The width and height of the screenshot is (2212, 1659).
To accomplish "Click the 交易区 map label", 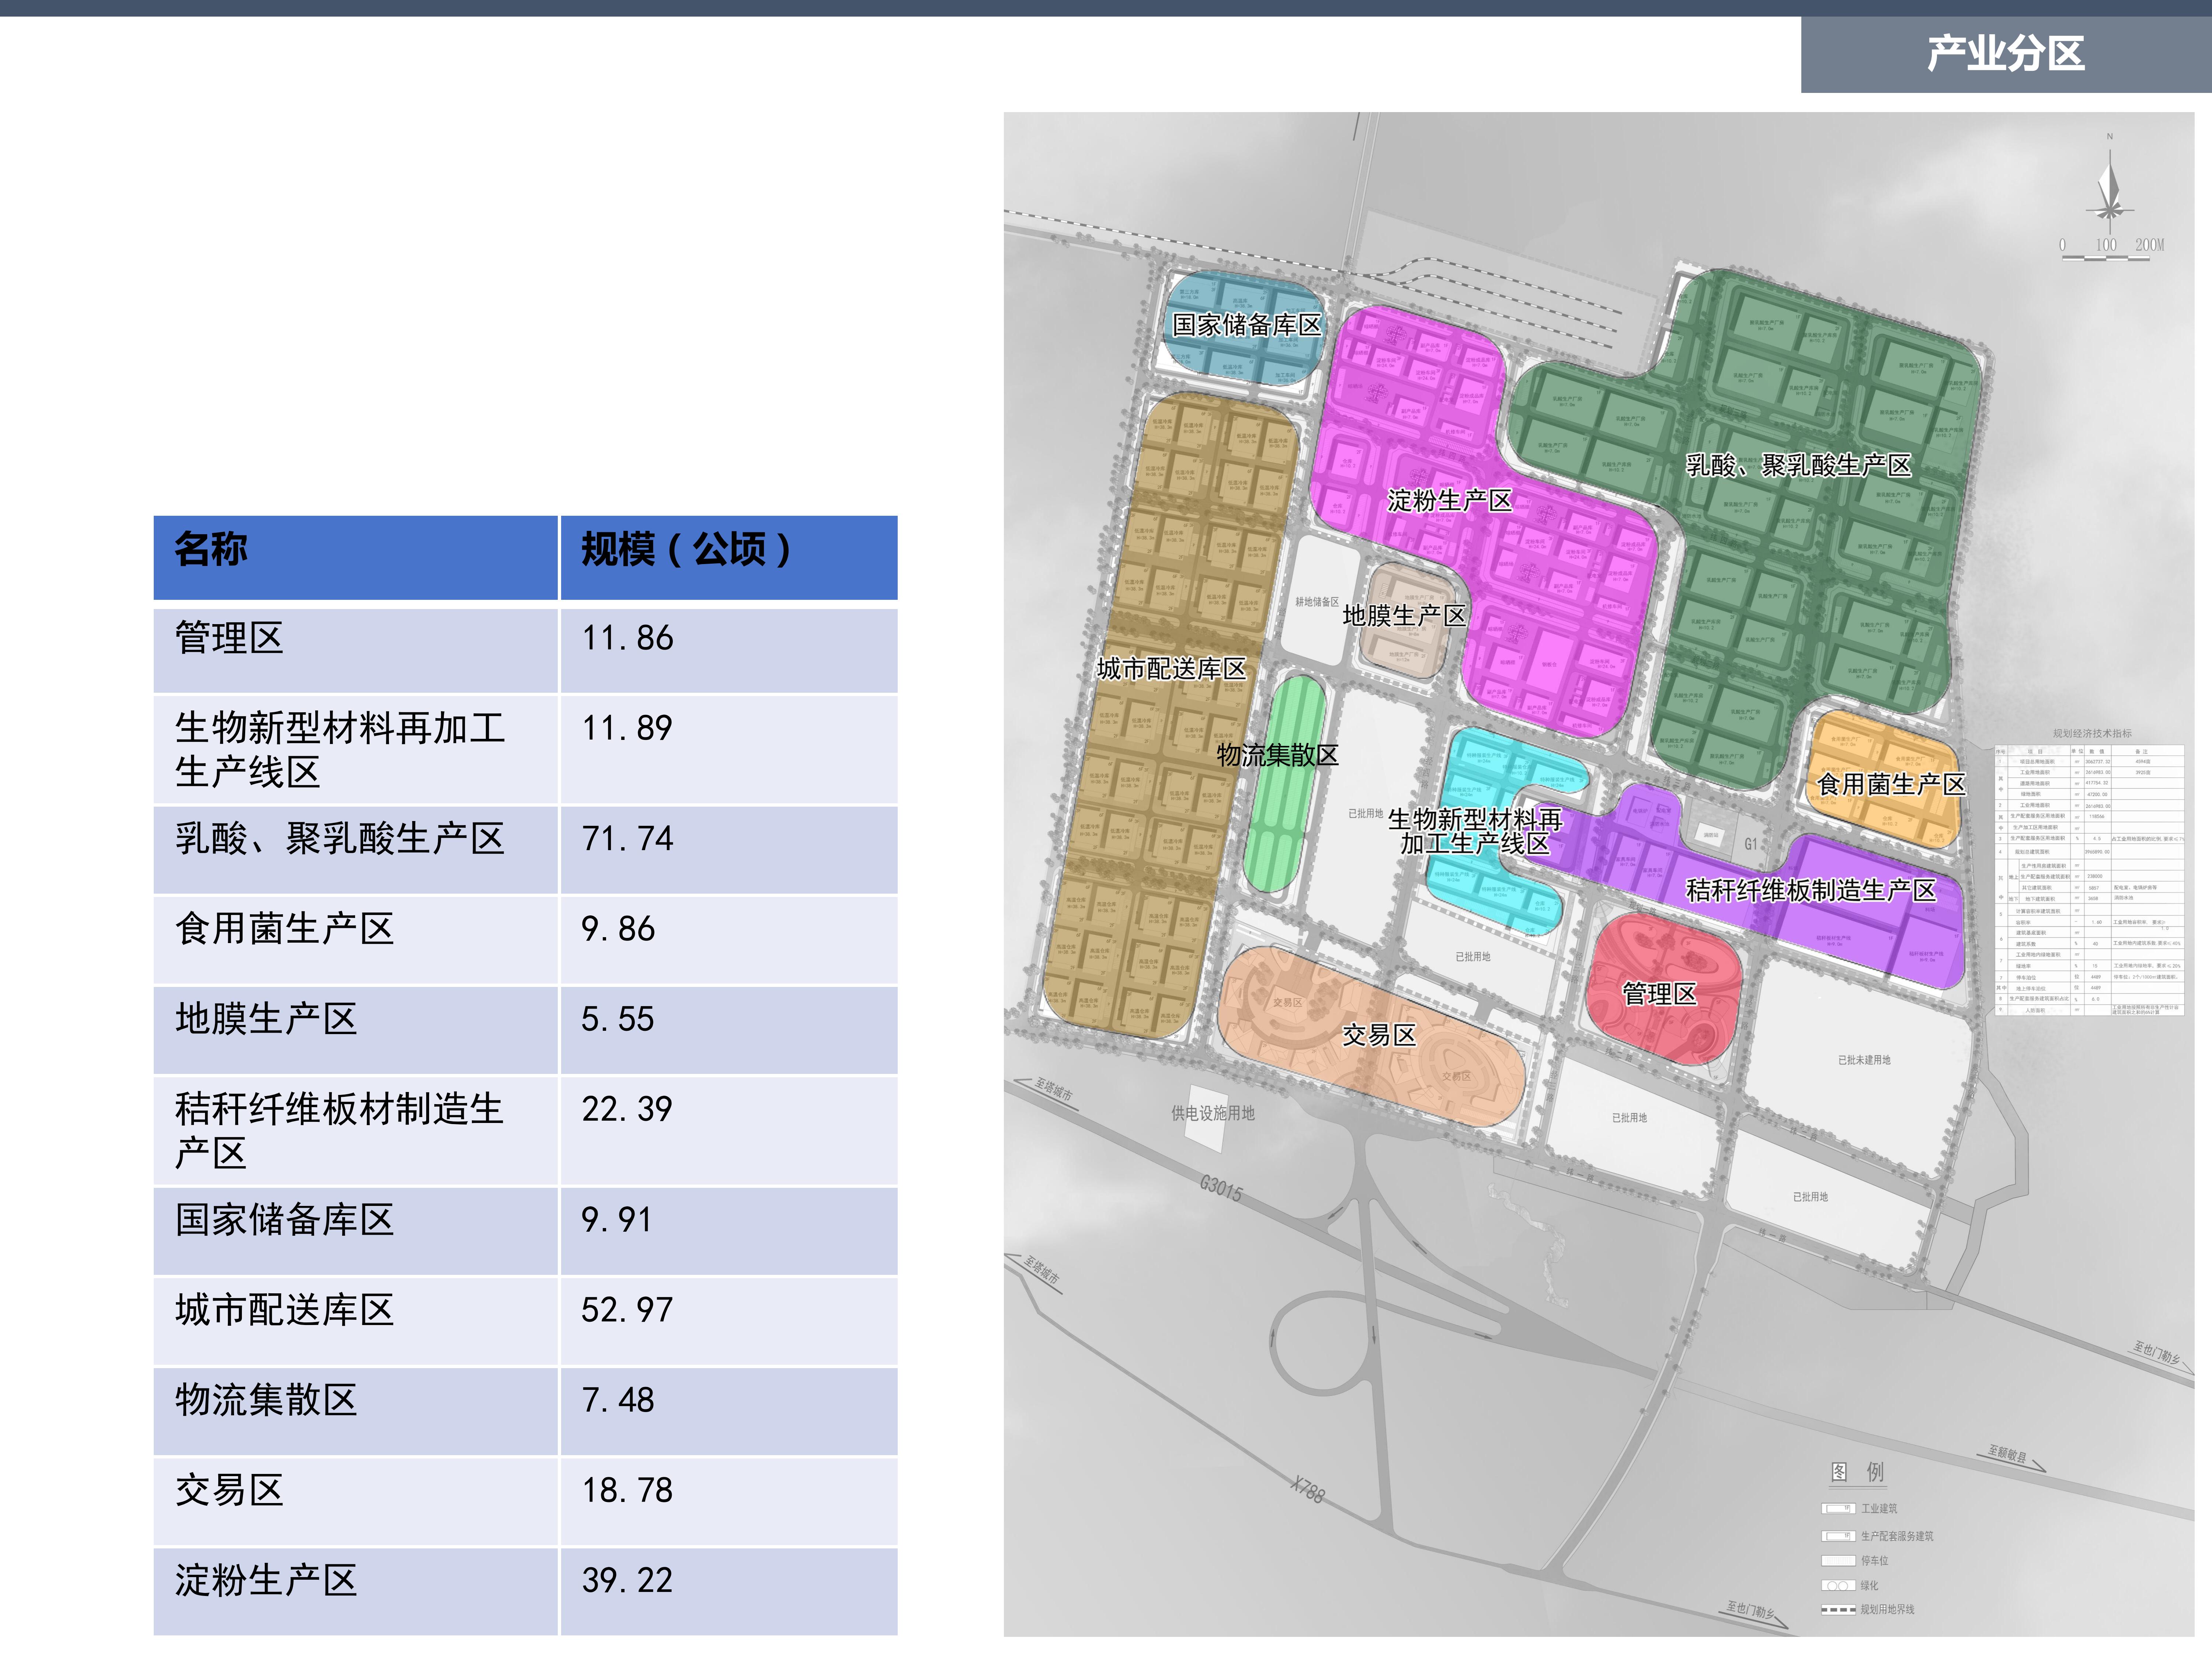I will 1379,1035.
